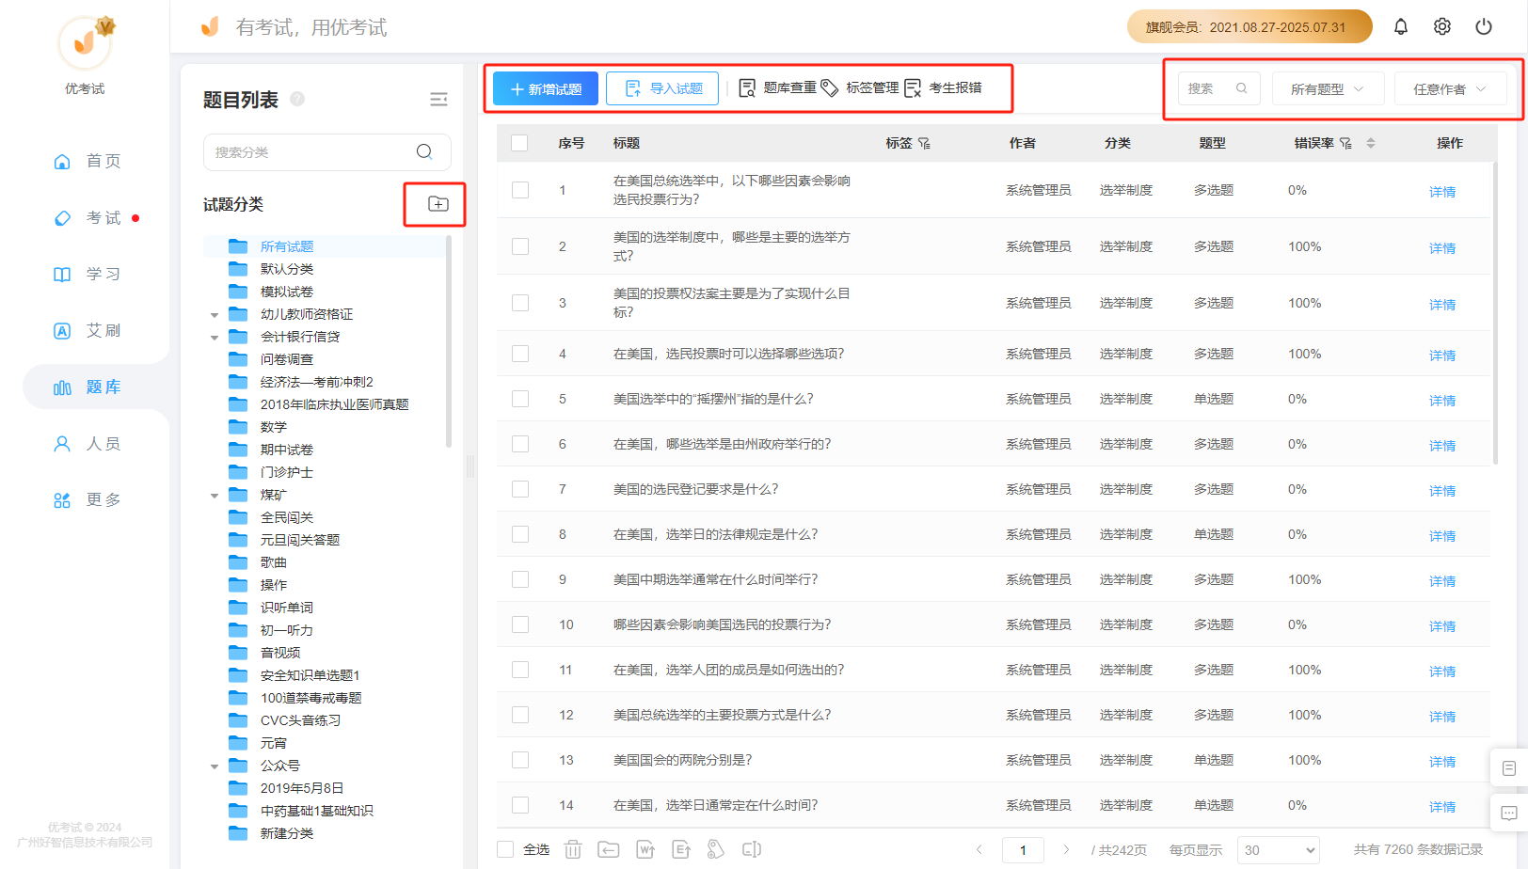Click the help icon beside 题目列表
This screenshot has height=869, width=1528.
[x=297, y=99]
